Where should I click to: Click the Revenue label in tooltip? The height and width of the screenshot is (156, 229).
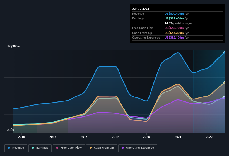pos(138,14)
